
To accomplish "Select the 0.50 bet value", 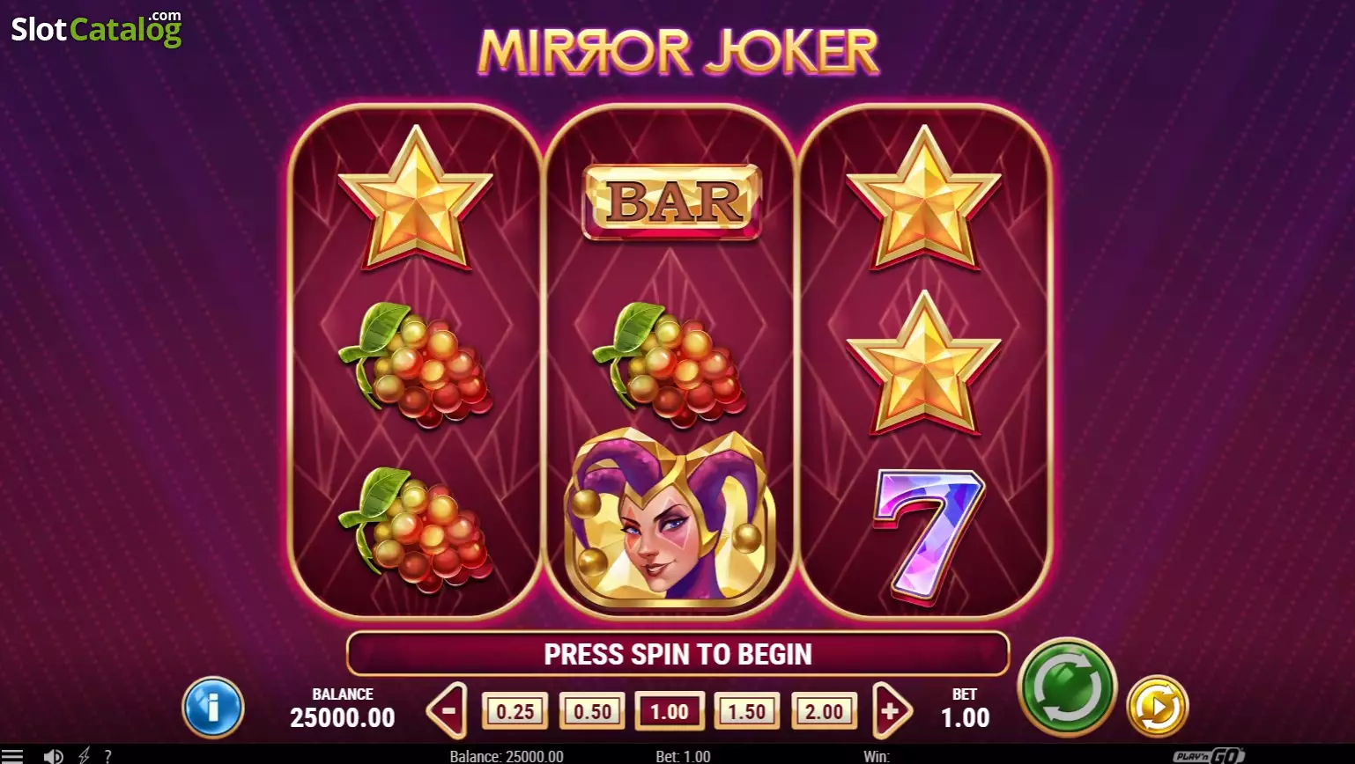I will (592, 711).
